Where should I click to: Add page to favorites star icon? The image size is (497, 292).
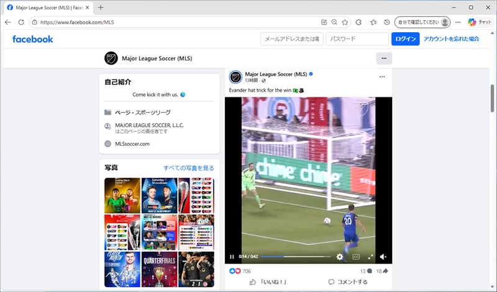pos(345,22)
